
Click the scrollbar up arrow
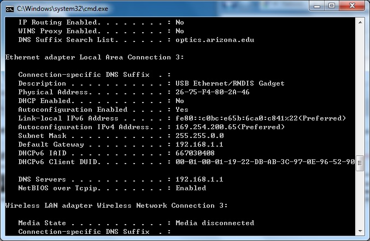[360, 22]
